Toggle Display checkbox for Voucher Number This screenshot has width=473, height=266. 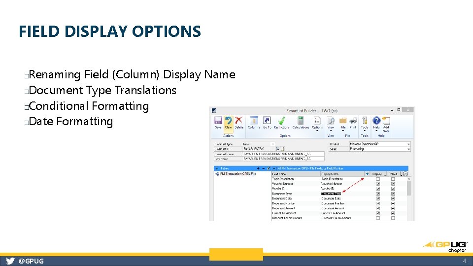pyautogui.click(x=378, y=184)
